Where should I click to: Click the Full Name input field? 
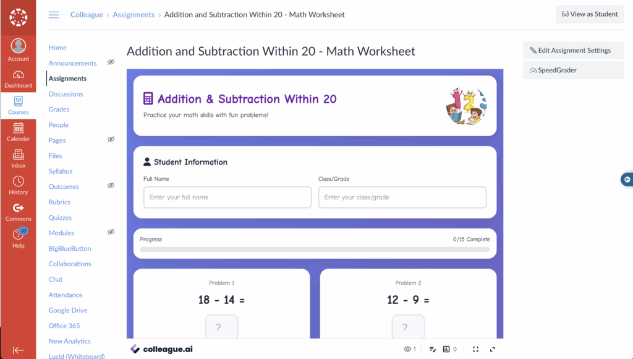click(227, 197)
